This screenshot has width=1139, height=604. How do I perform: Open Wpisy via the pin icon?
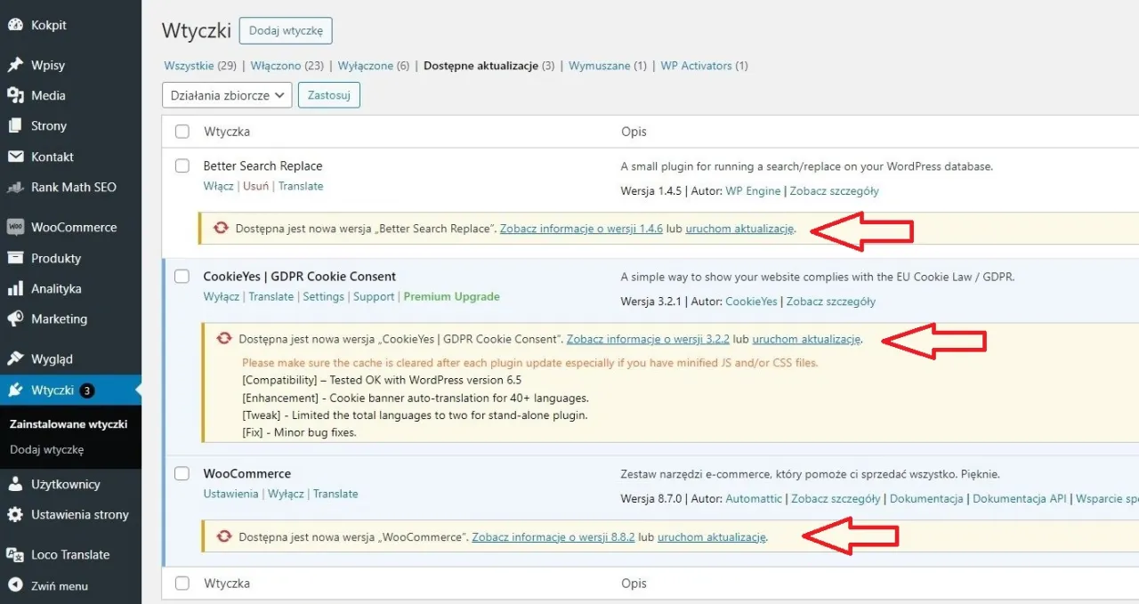pos(15,65)
